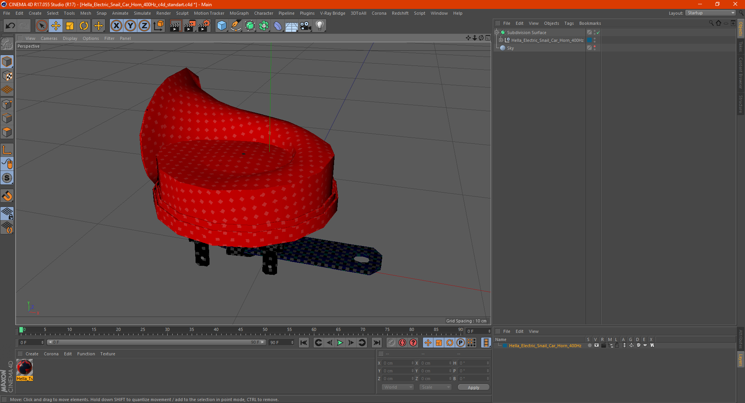Click the Undo arrow icon
745x403 pixels.
(10, 26)
